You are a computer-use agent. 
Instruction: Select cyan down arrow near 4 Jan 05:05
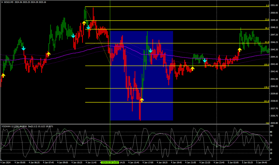point(24,48)
